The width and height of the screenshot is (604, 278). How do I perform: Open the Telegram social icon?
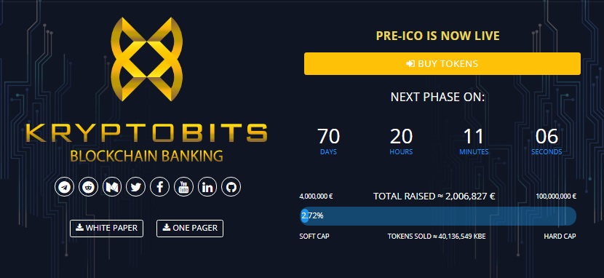pyautogui.click(x=64, y=187)
